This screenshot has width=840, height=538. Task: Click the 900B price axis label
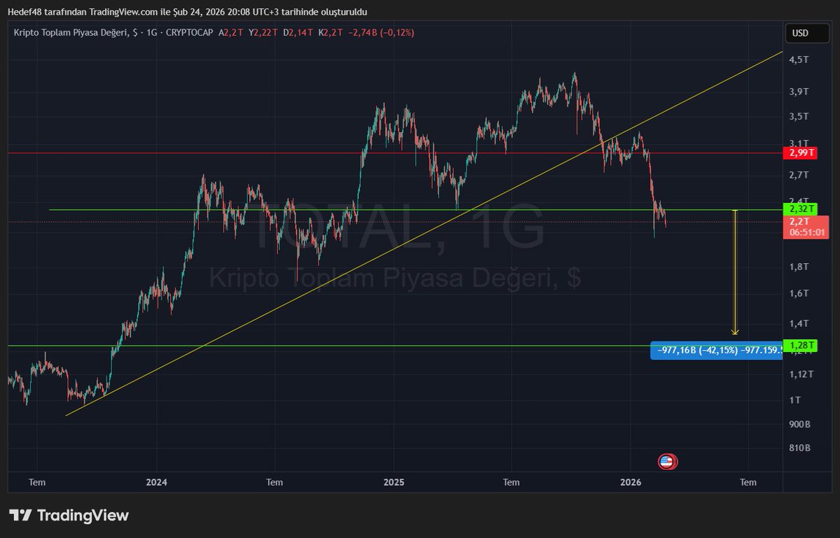coord(799,424)
